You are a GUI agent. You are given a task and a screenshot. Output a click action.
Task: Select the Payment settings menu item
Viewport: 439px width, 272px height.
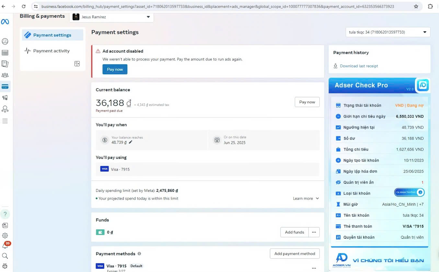52,35
